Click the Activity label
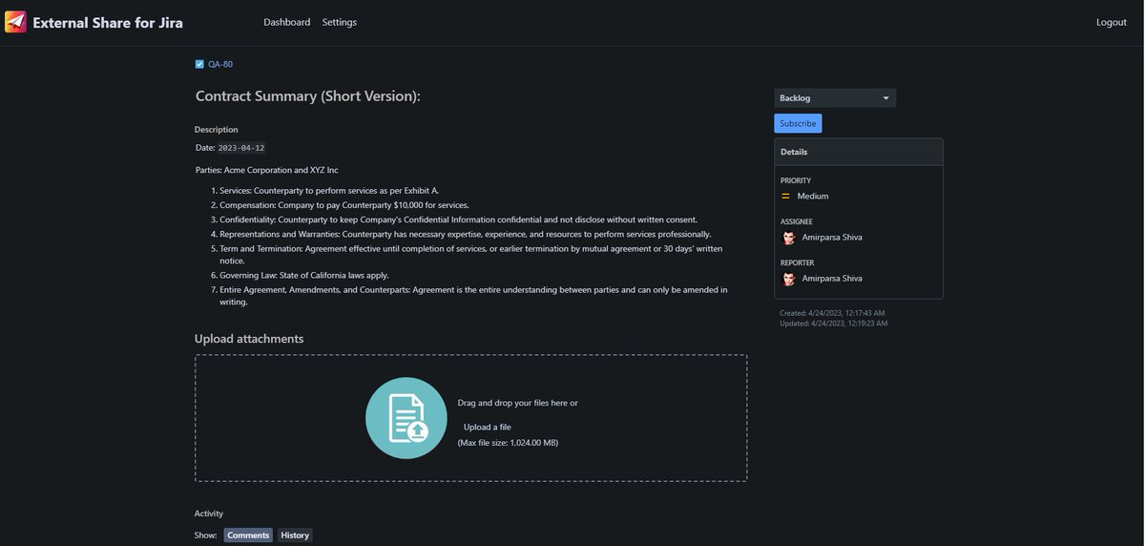This screenshot has width=1145, height=546. point(209,514)
